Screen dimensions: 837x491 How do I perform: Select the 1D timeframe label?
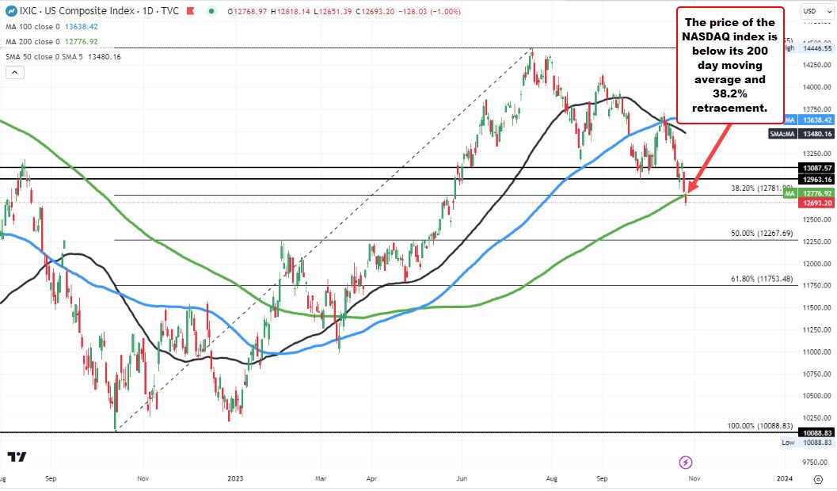pyautogui.click(x=147, y=11)
